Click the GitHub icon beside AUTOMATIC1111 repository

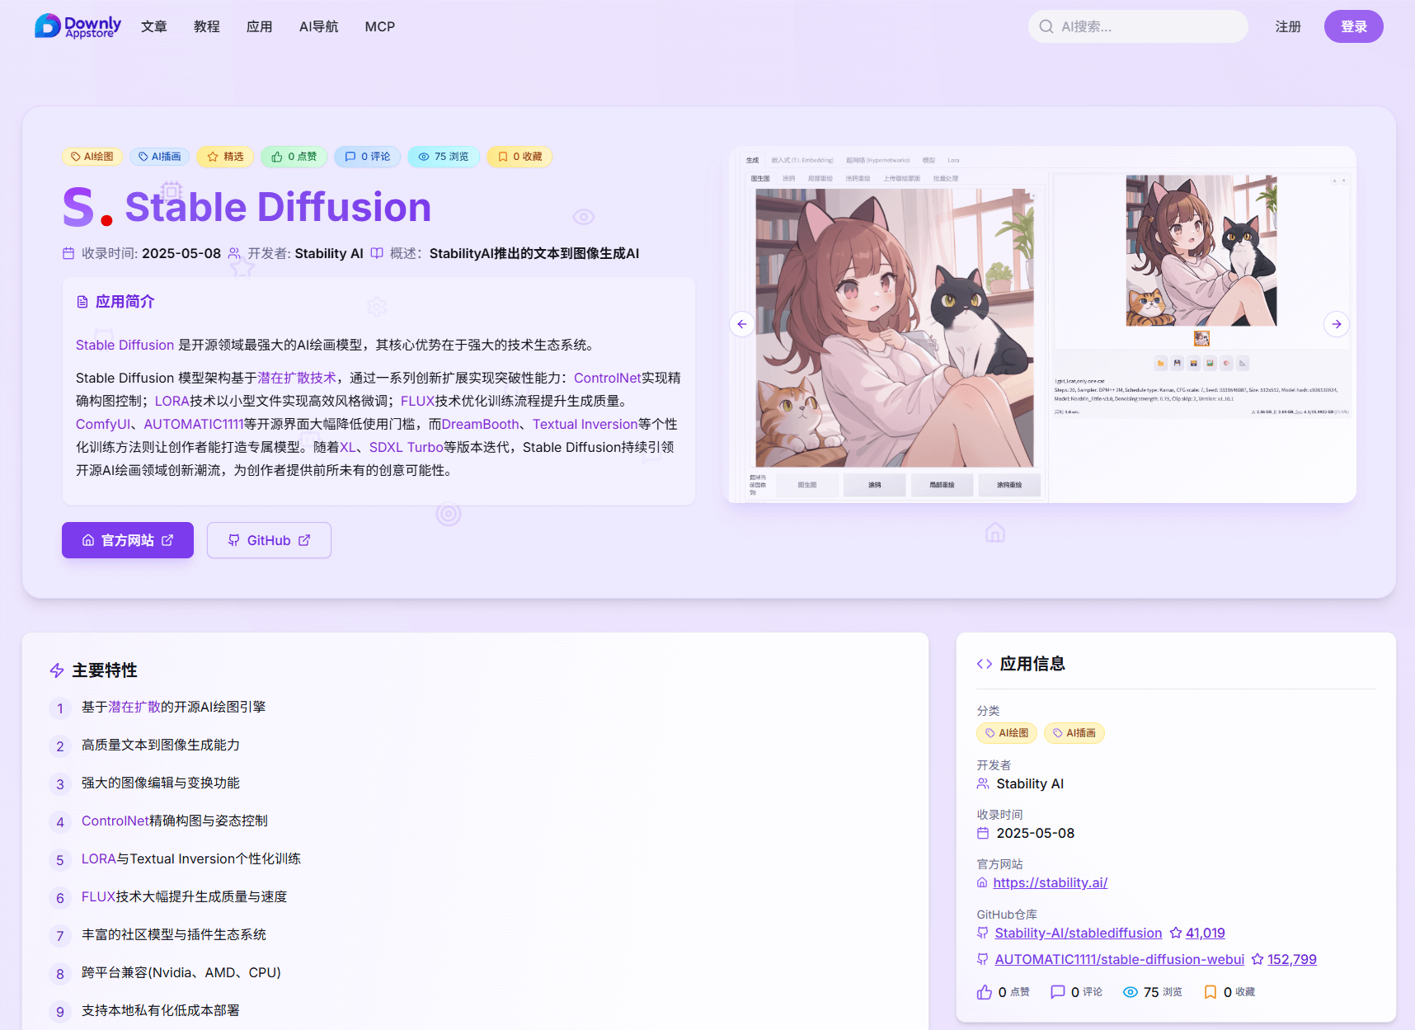(x=983, y=959)
